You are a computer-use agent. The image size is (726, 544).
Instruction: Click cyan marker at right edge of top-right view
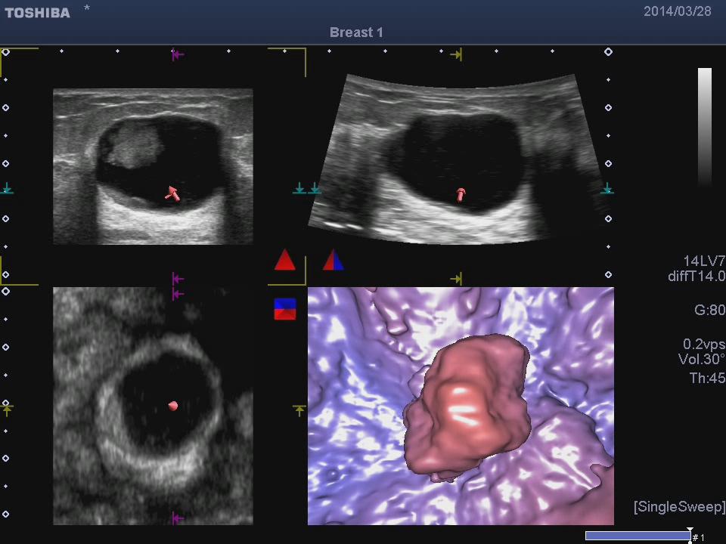(x=607, y=188)
